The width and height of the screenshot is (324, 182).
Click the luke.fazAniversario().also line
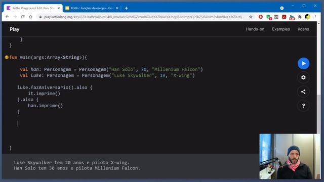(x=55, y=87)
